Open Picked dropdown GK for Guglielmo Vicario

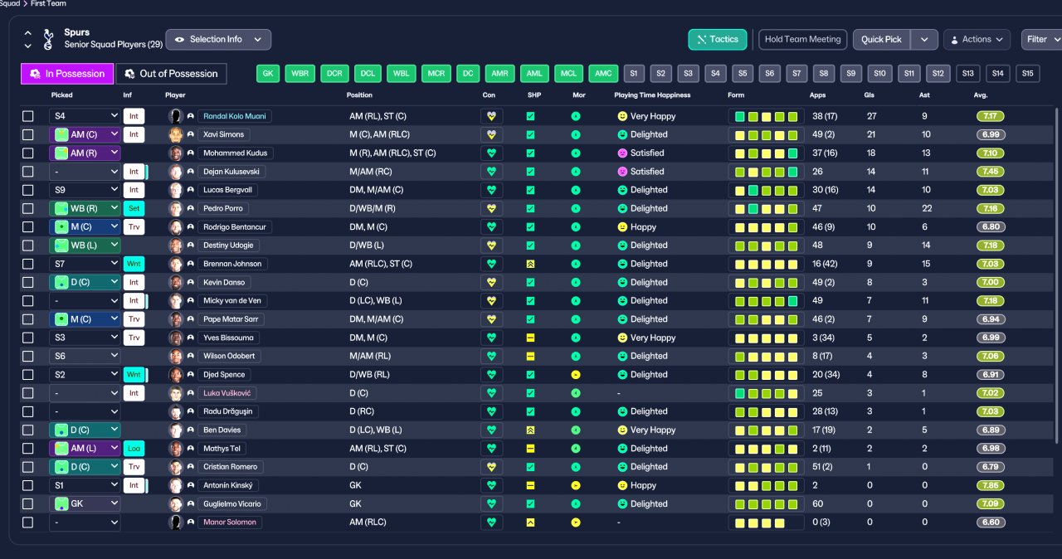tap(85, 503)
